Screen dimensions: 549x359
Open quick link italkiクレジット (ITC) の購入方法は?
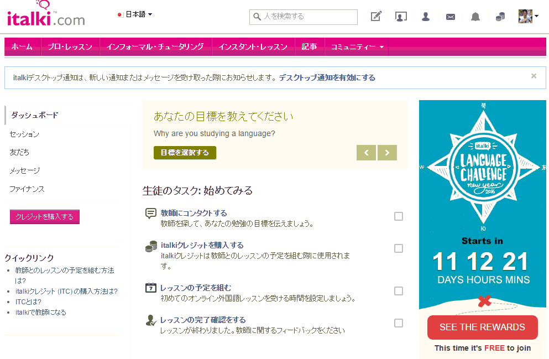(66, 292)
